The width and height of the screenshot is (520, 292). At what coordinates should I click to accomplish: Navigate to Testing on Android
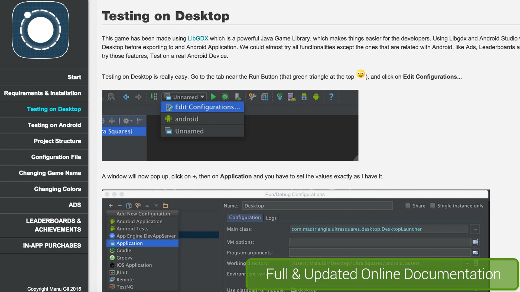(x=44, y=125)
